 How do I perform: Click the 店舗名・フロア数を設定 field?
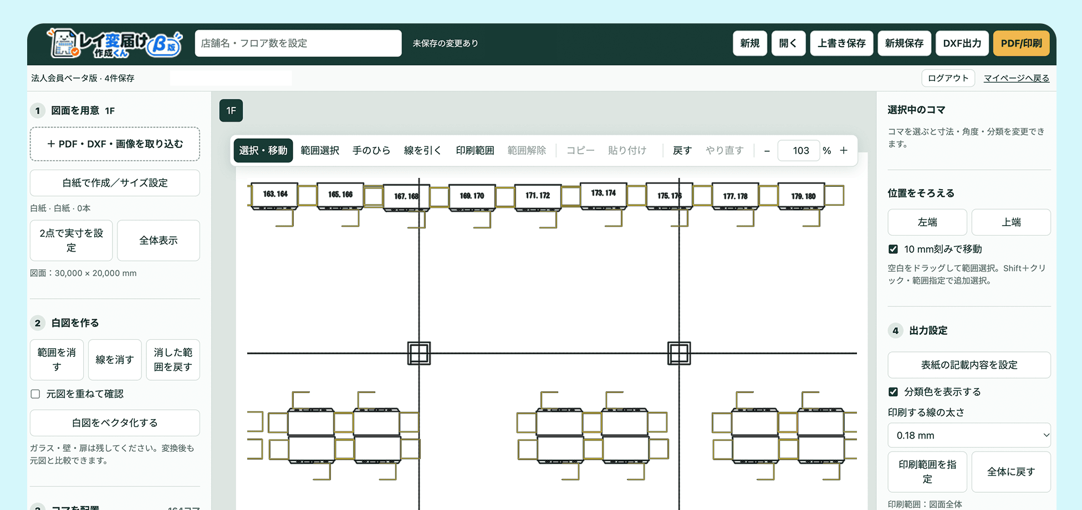pos(298,43)
